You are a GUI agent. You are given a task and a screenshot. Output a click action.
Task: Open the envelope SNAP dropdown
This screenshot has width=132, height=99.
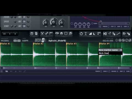(x=120, y=26)
